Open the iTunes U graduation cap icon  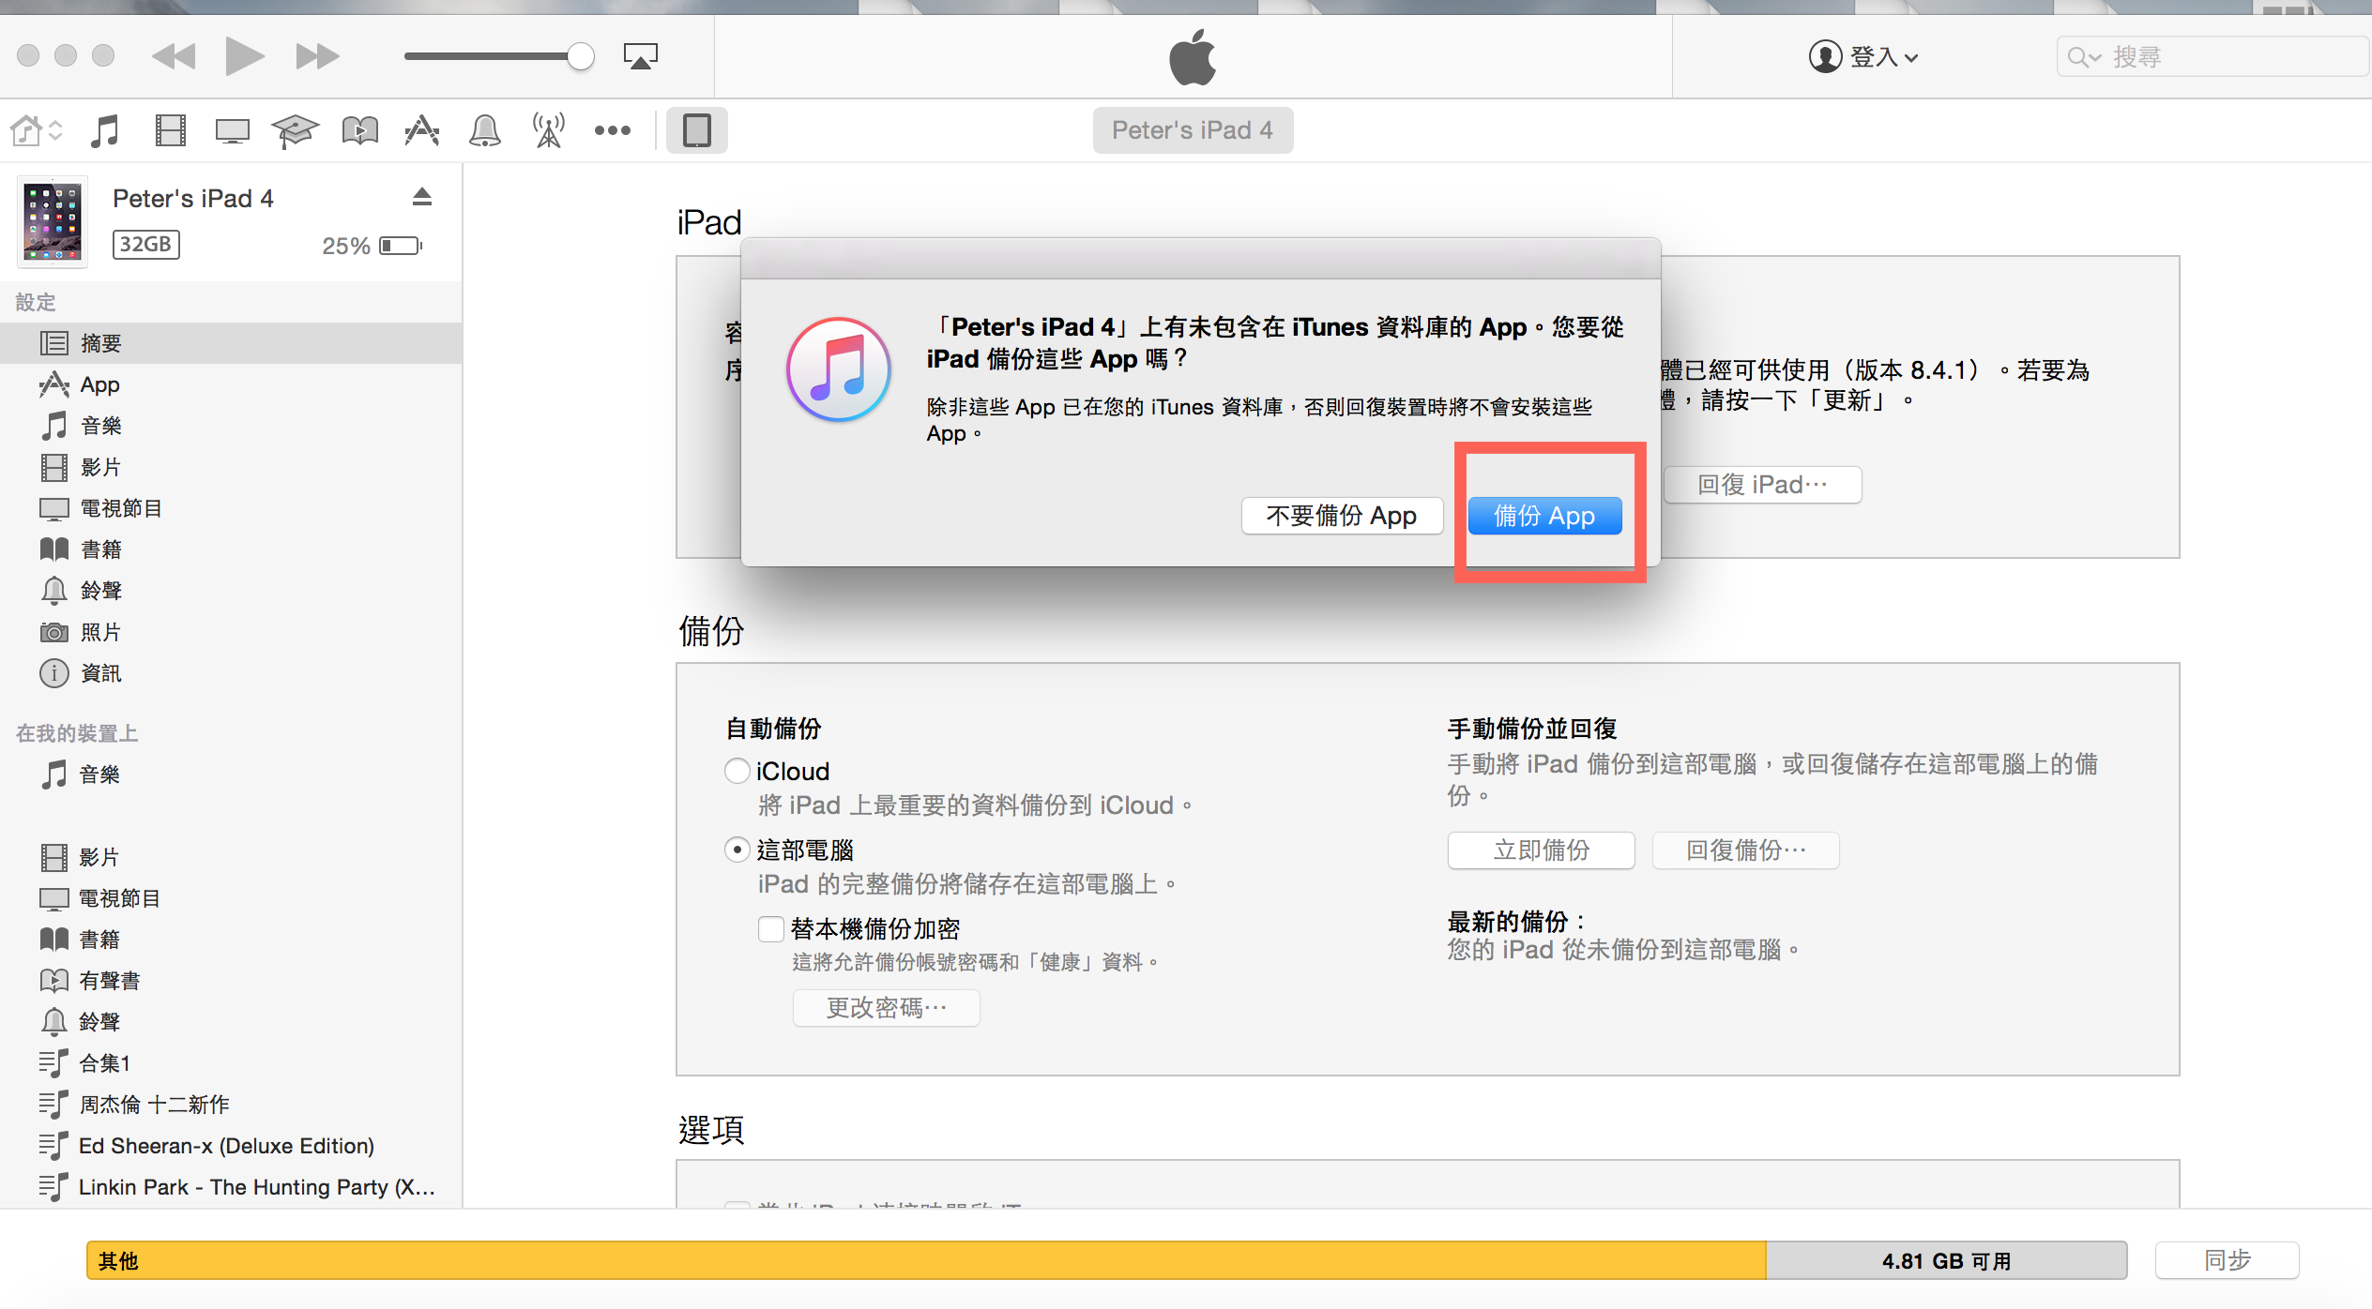[295, 130]
